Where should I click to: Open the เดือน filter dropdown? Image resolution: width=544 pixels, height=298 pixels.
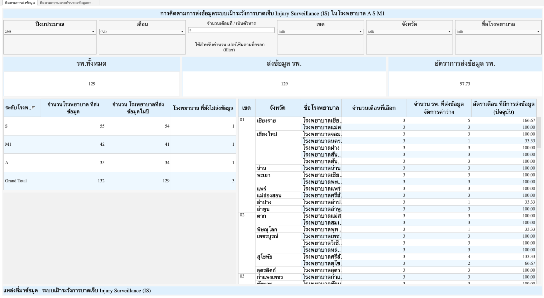142,32
